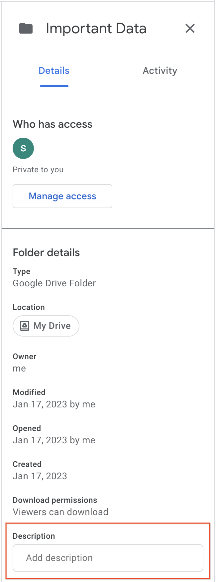Image resolution: width=216 pixels, height=582 pixels.
Task: Click the Type value Google Drive Folder
Action: click(54, 283)
